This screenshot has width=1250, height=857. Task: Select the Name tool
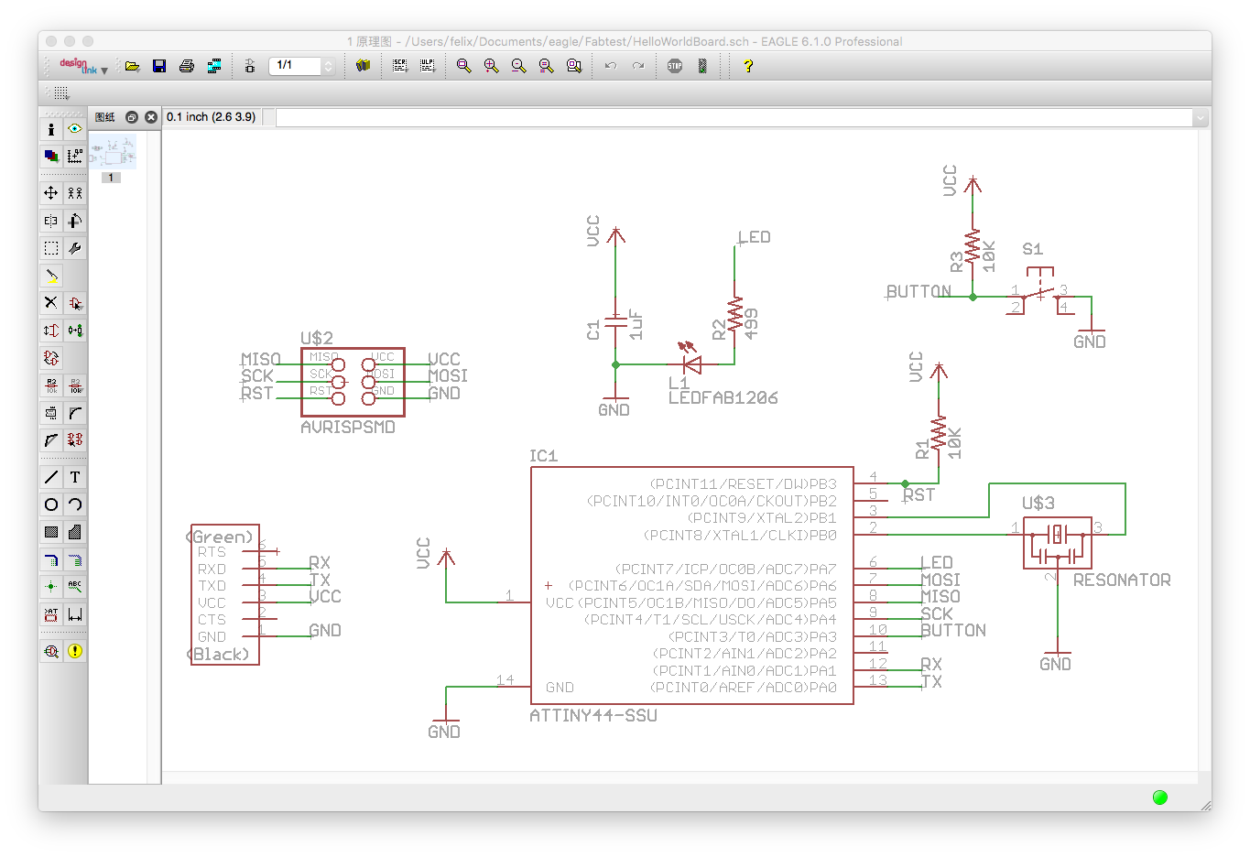[51, 385]
